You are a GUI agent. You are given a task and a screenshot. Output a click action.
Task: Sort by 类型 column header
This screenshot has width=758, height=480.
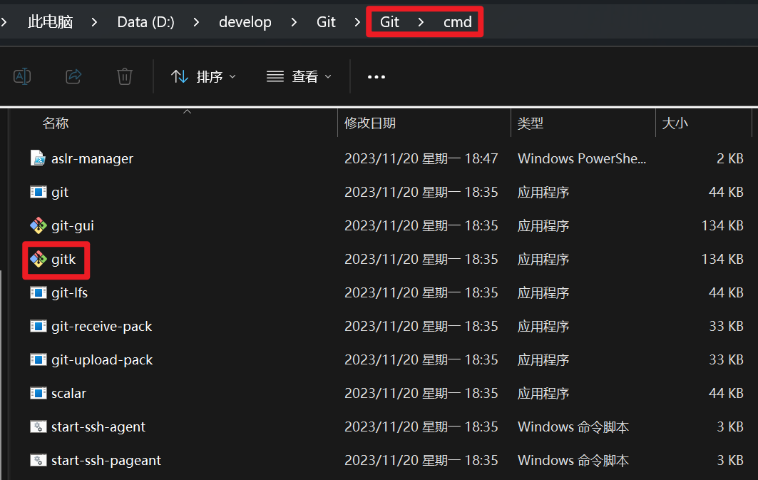tap(531, 123)
